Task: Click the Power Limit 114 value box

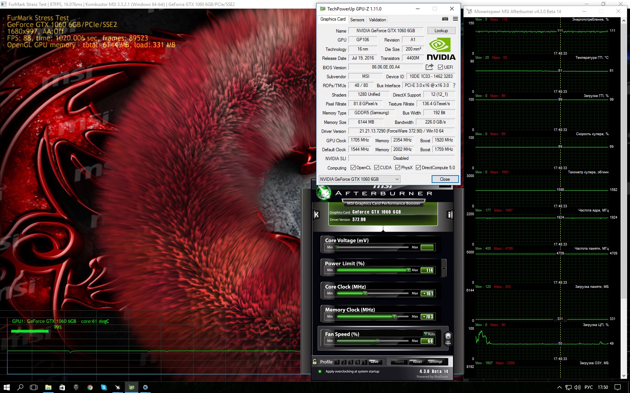Action: pyautogui.click(x=427, y=270)
